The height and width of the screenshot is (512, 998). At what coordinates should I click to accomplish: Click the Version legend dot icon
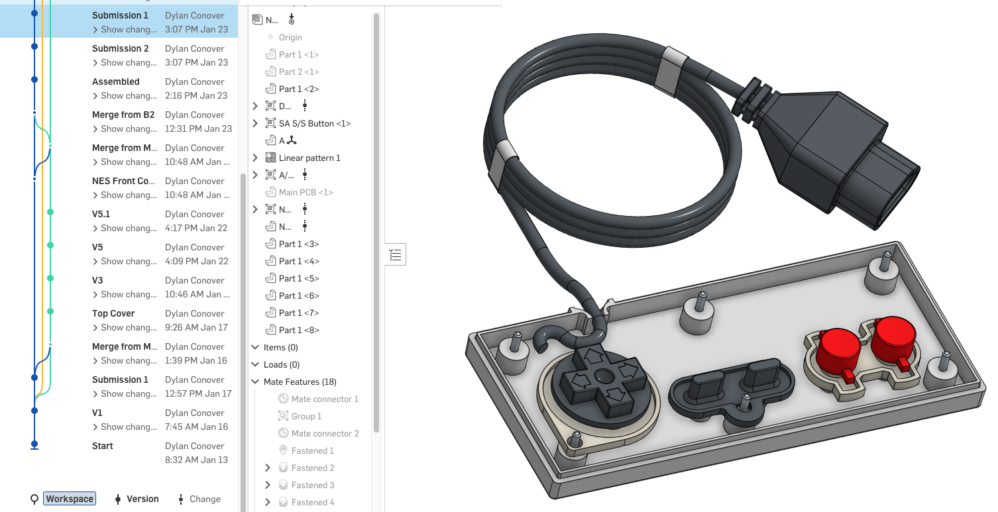(118, 499)
